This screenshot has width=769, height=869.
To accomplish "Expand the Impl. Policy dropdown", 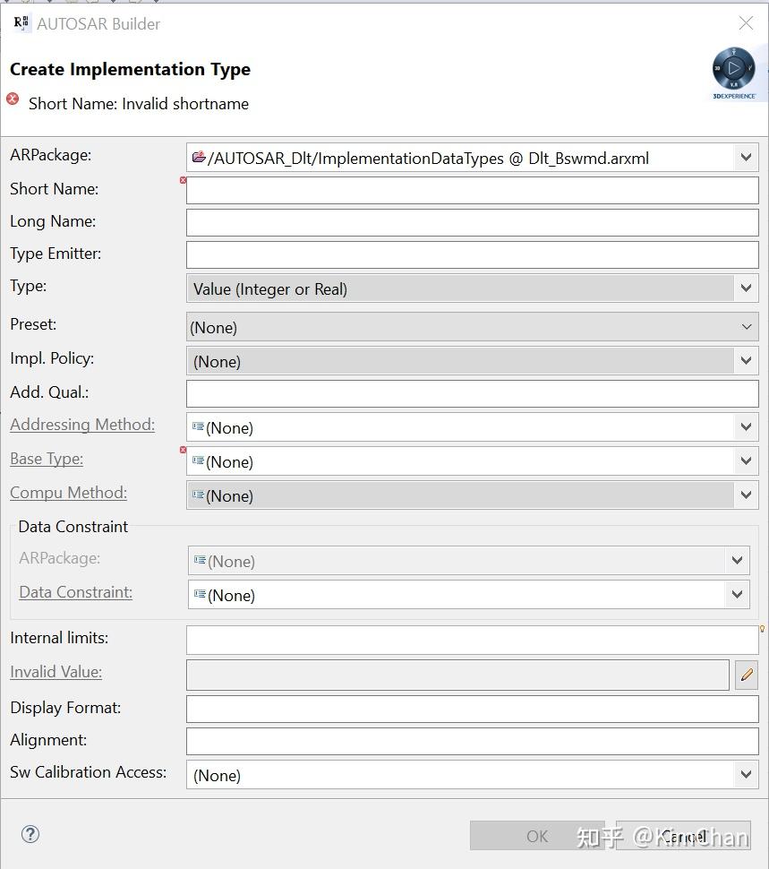I will (746, 361).
